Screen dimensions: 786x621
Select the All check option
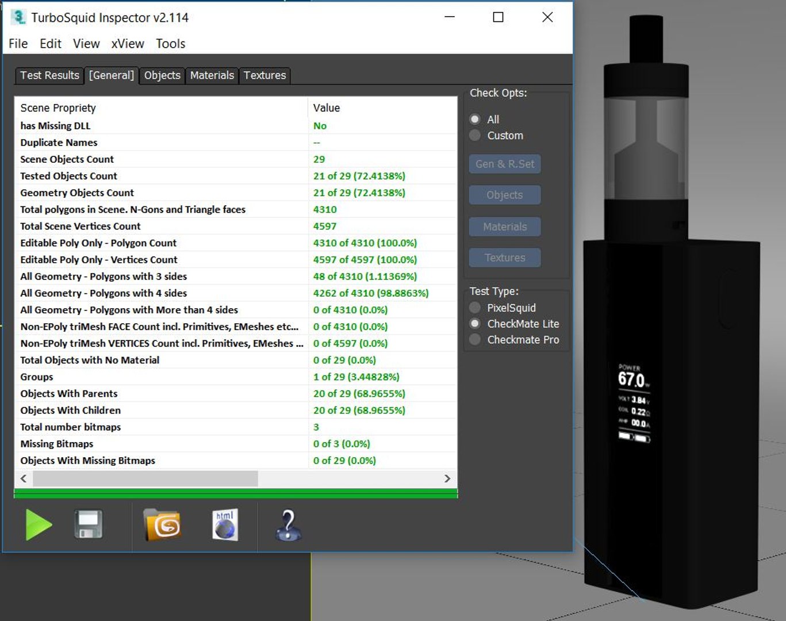click(475, 120)
